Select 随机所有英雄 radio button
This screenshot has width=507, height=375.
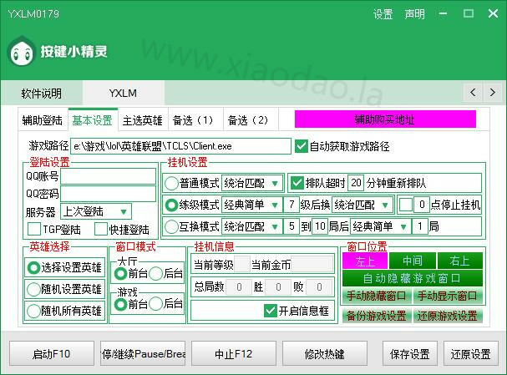pyautogui.click(x=33, y=311)
